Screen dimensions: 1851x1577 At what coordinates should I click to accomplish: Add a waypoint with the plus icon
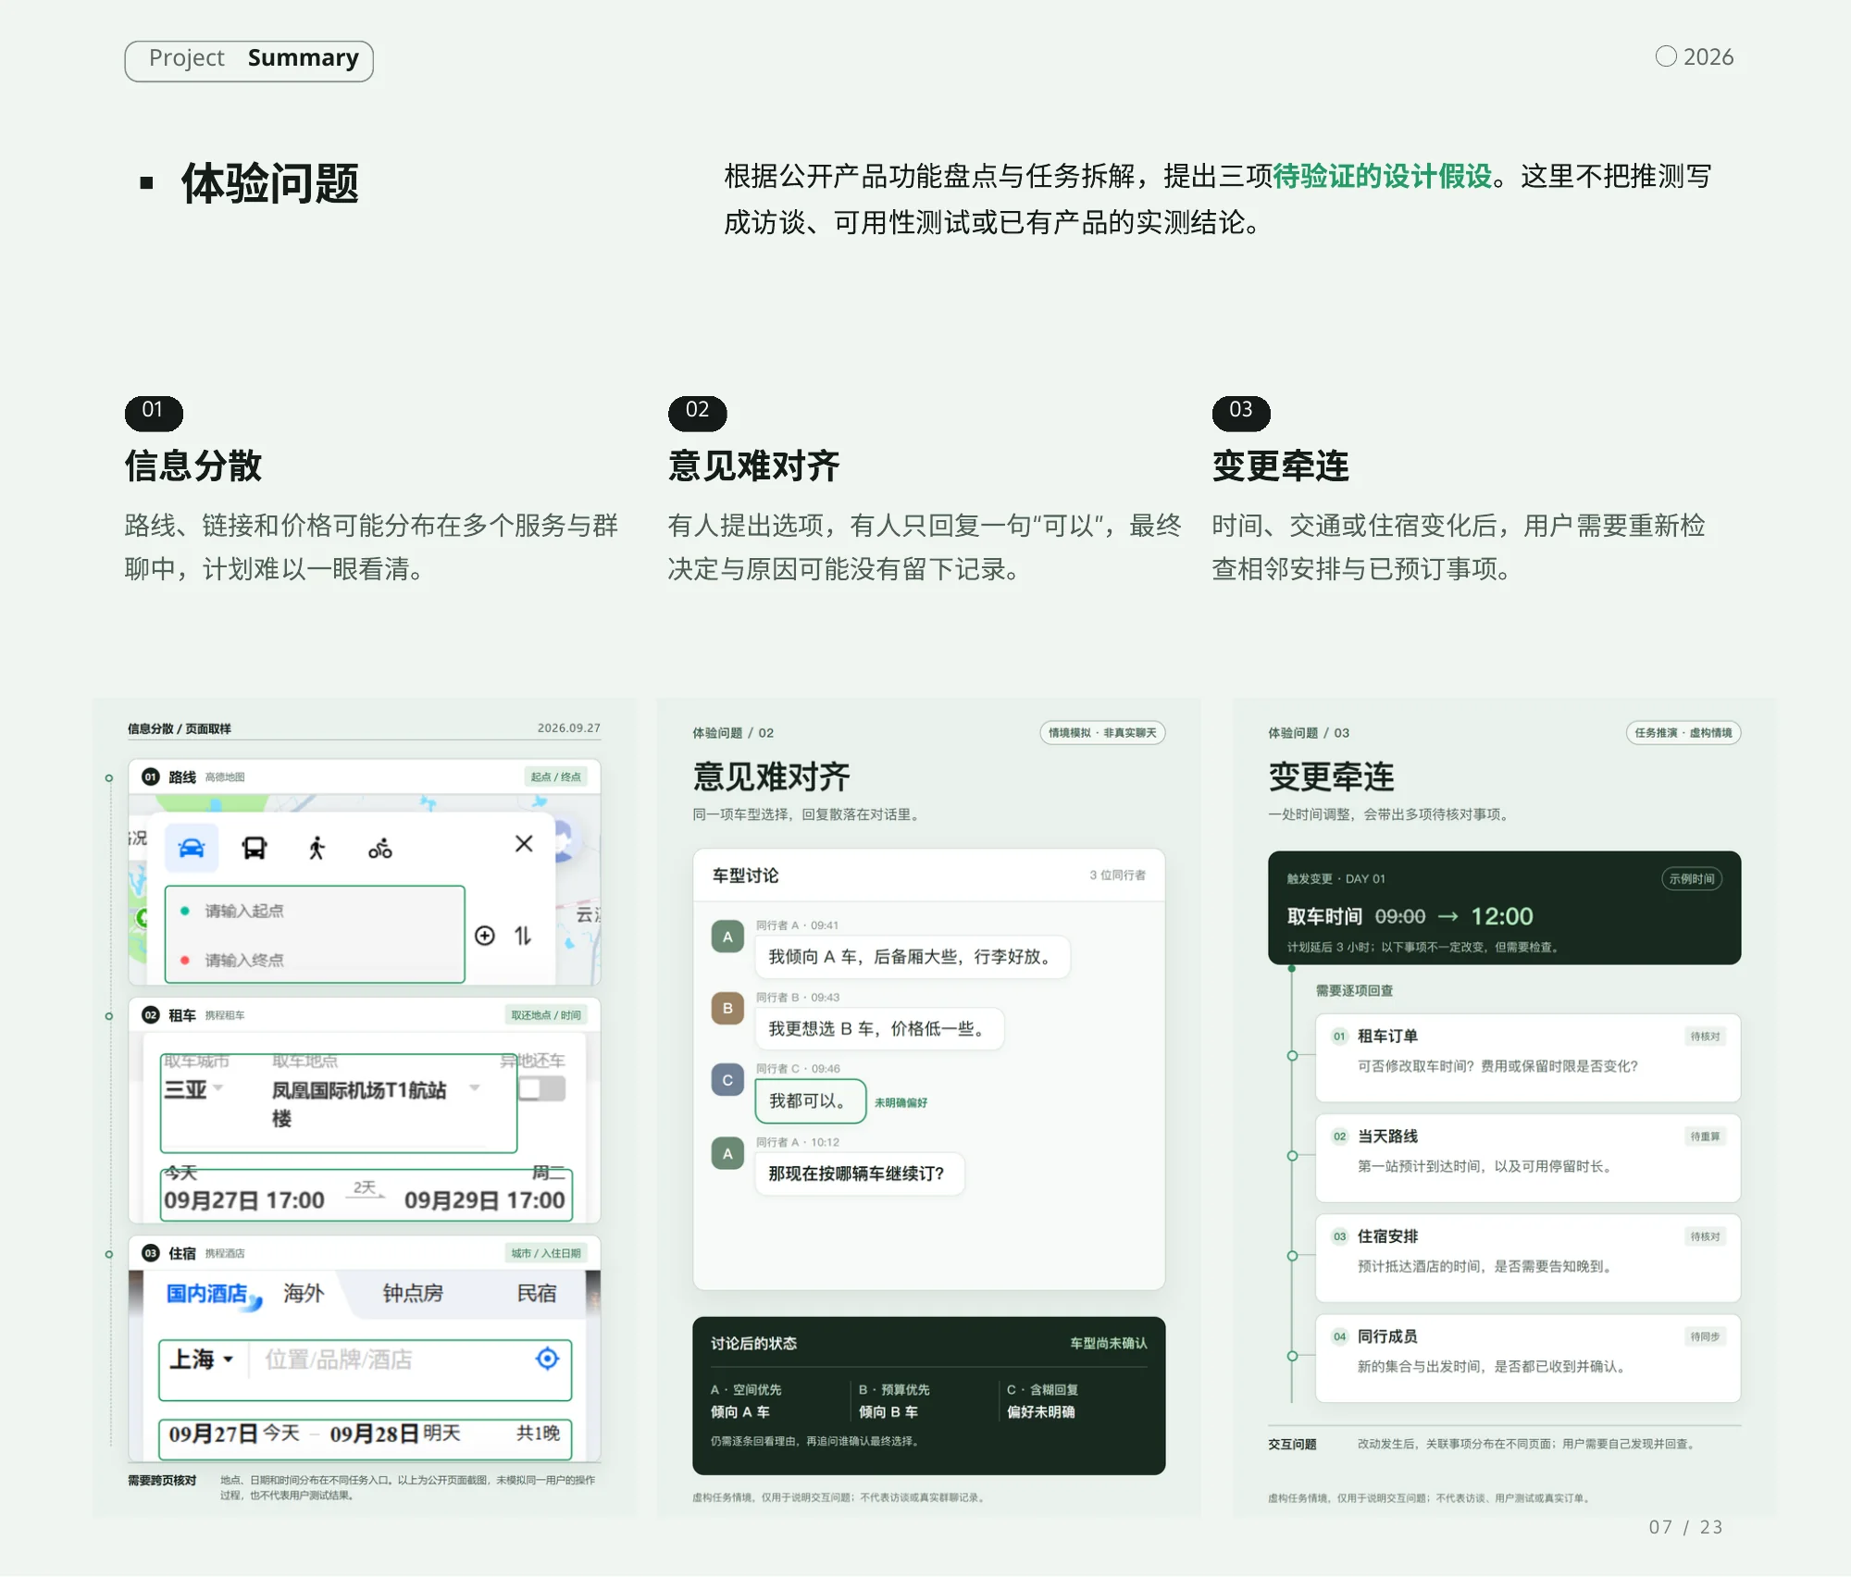point(485,936)
